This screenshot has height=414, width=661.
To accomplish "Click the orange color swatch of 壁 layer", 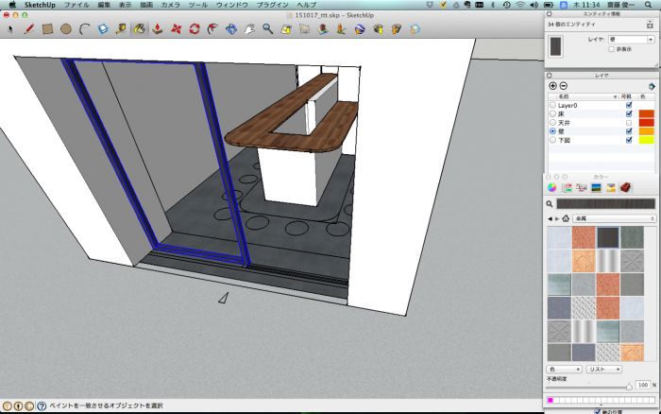I will pyautogui.click(x=646, y=130).
